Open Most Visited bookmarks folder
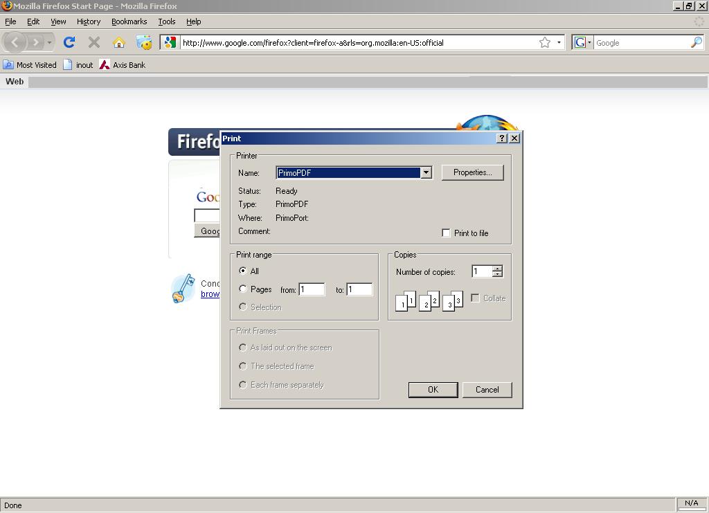 coord(30,65)
